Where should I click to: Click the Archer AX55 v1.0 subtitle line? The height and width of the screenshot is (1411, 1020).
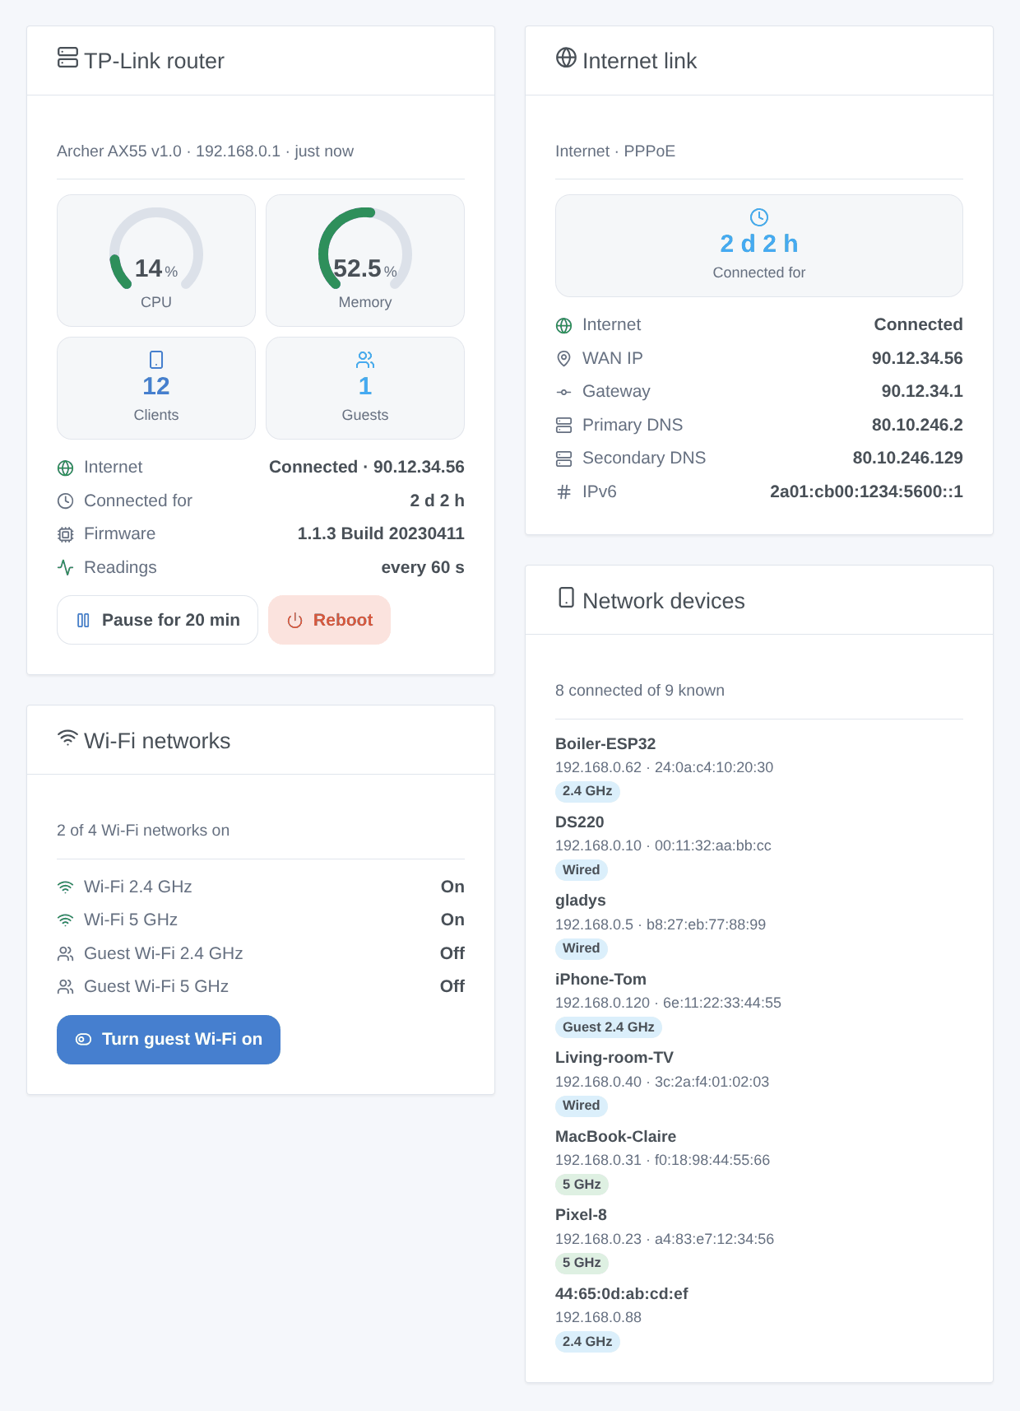point(205,151)
